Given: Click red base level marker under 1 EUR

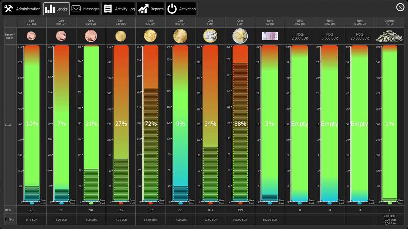Looking at the screenshot, I should click(x=210, y=203).
